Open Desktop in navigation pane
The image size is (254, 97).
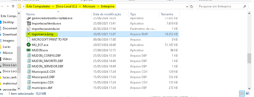pos(8,22)
